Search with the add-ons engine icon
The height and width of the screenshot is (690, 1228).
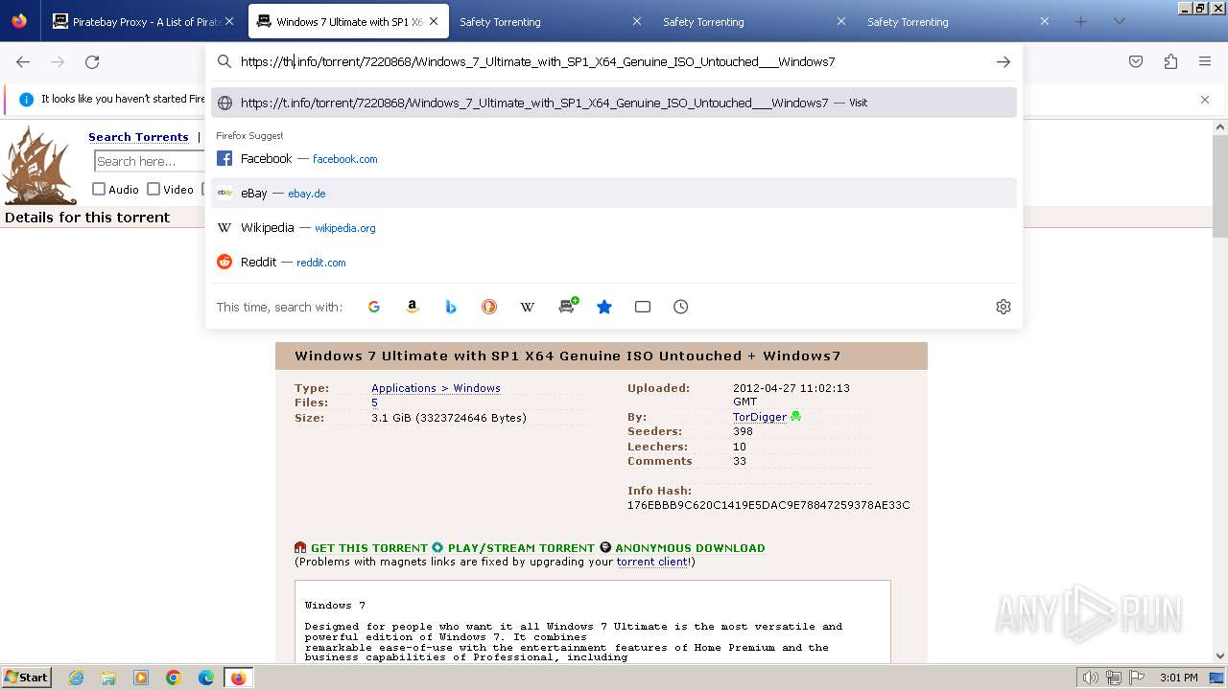click(x=567, y=307)
